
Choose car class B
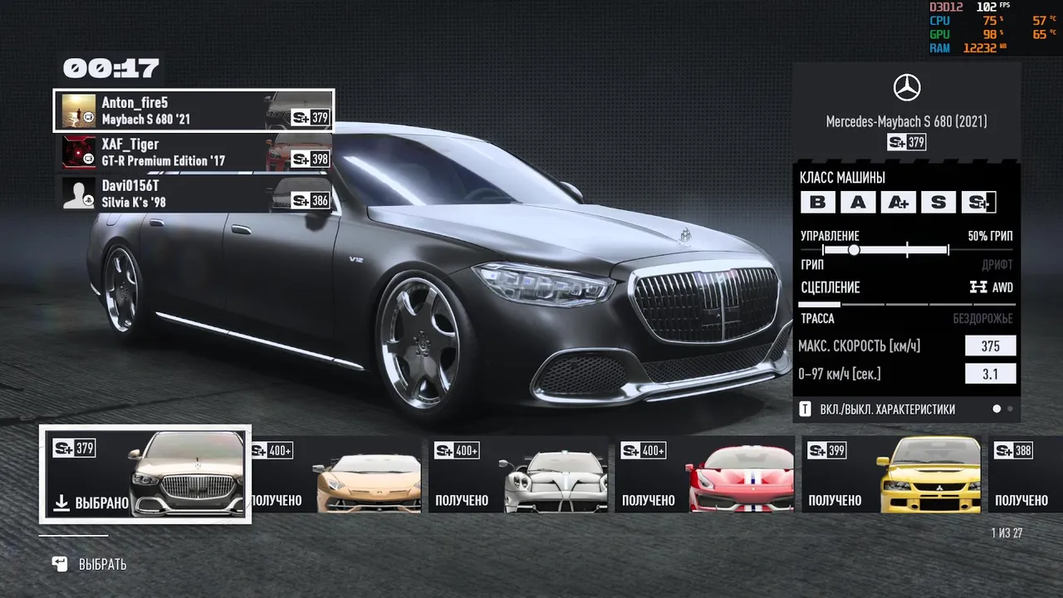[x=818, y=202]
